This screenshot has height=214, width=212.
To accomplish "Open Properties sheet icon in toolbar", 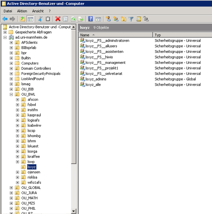I will click(65, 19).
